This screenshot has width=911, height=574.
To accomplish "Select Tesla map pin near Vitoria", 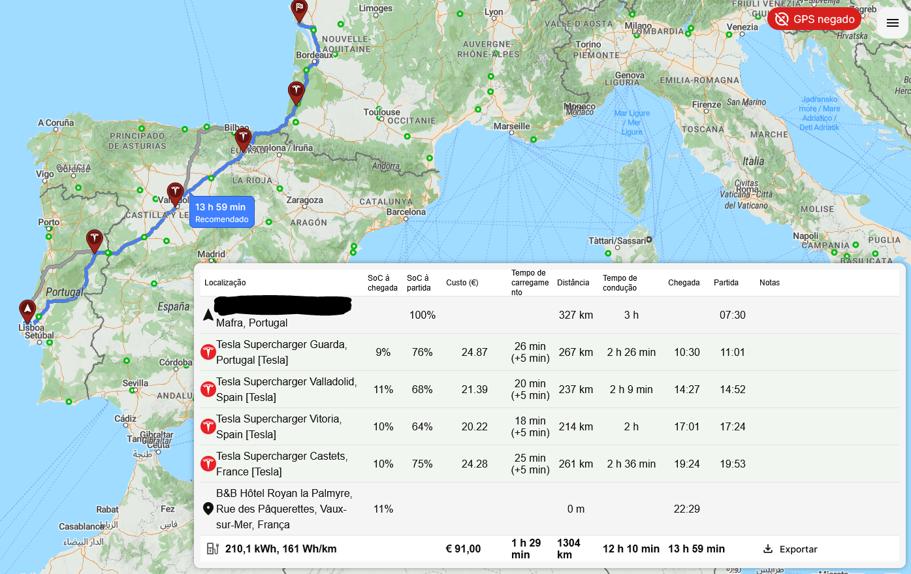I will coord(243,139).
